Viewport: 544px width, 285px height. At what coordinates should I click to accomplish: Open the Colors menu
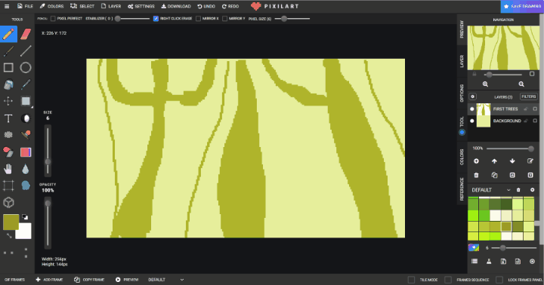click(51, 6)
